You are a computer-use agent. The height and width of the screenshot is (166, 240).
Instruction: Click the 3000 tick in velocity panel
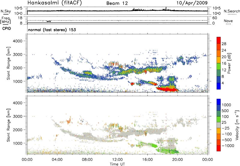[18, 116]
